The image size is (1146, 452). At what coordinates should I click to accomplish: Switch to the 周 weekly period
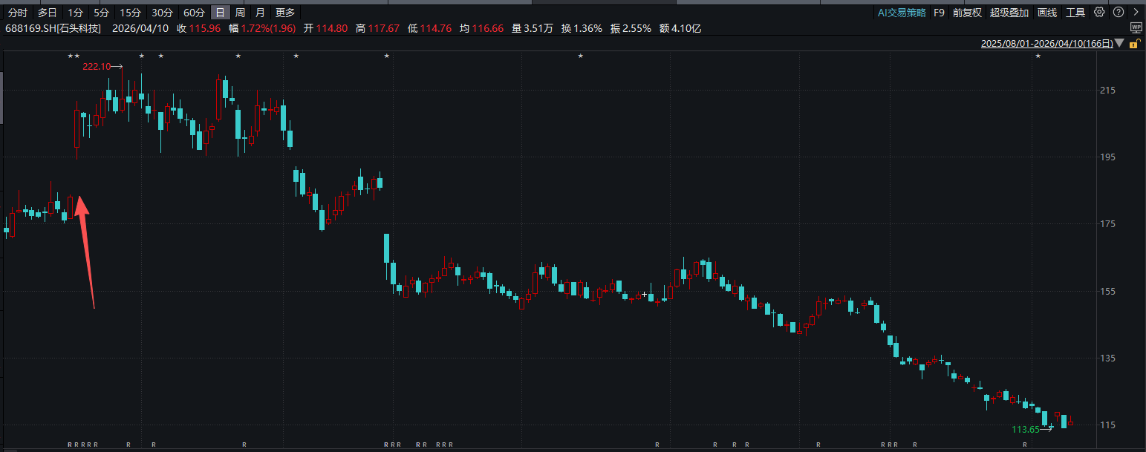point(240,12)
